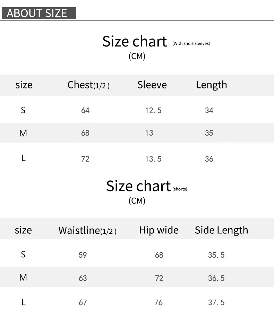Select side length value 36.5
274x318 pixels.
click(x=216, y=278)
